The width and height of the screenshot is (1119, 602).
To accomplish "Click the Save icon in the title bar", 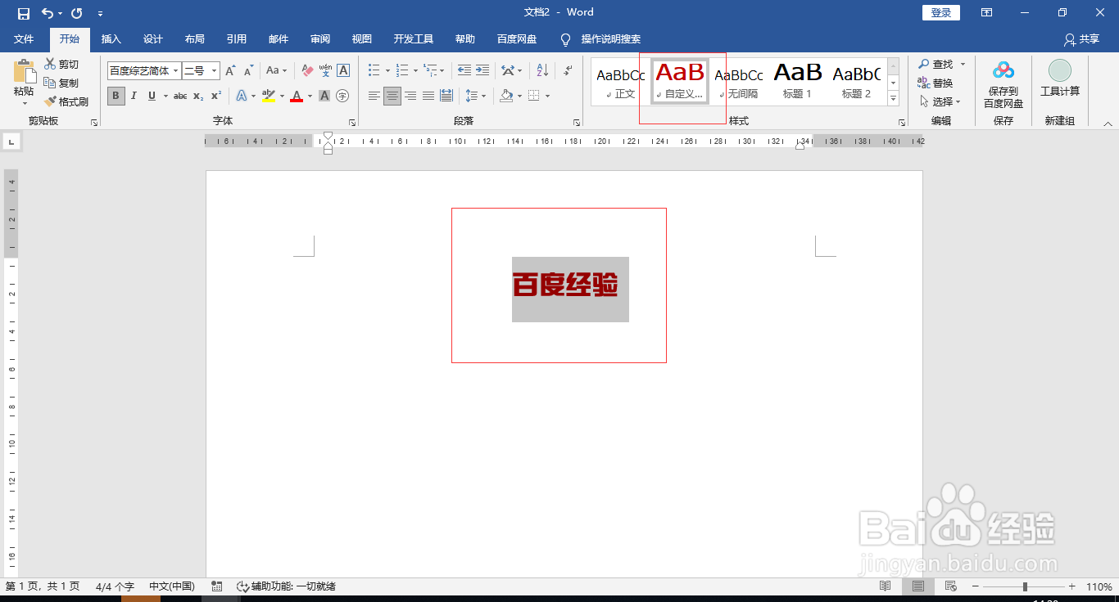I will [24, 13].
